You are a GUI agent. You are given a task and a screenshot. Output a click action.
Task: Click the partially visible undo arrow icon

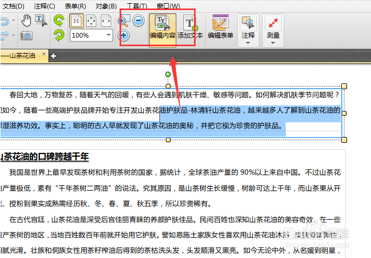click(5, 21)
